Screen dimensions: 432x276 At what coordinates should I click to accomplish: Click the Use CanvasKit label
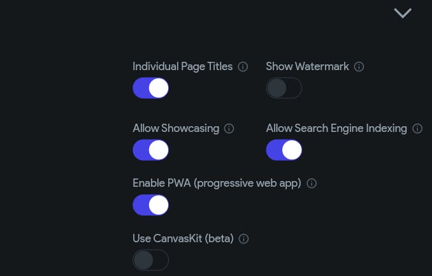[x=183, y=238]
